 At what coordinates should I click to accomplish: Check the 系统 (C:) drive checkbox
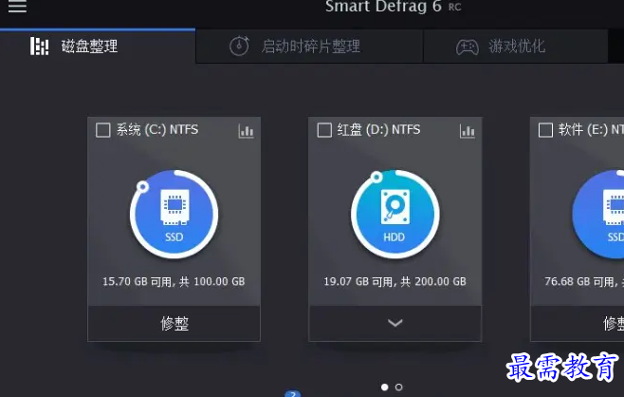click(x=103, y=130)
